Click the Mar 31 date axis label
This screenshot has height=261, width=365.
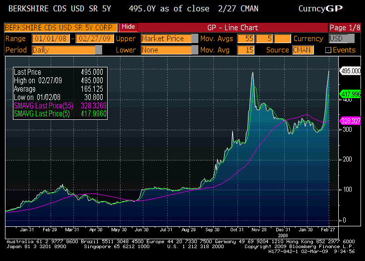point(72,230)
